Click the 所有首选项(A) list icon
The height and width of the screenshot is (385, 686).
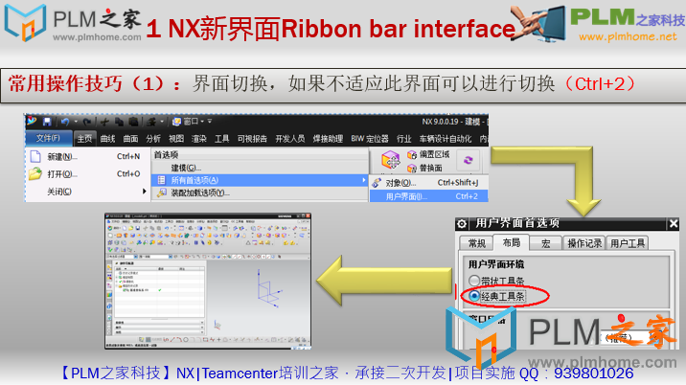click(161, 180)
